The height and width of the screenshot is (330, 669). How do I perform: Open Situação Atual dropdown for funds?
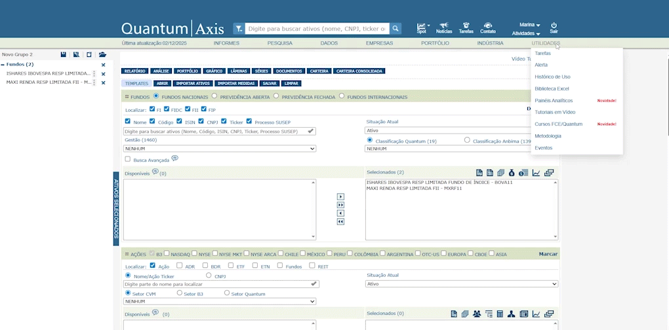pos(461,130)
